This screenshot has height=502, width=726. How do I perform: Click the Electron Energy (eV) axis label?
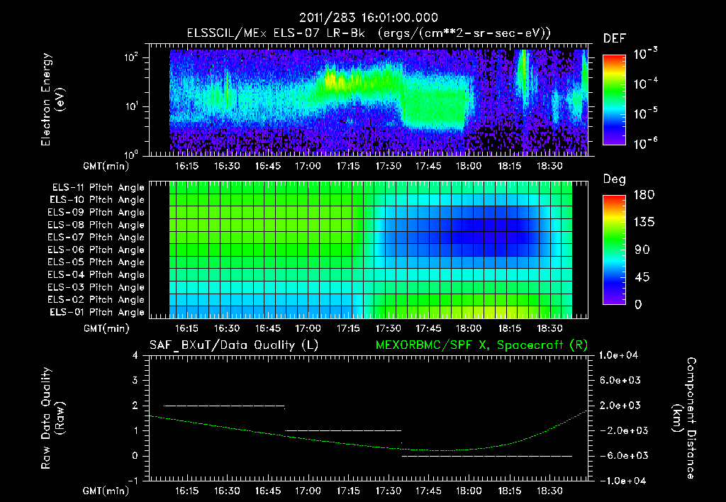pyautogui.click(x=52, y=99)
